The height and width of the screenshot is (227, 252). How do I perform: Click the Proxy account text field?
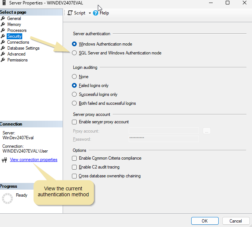click(163, 131)
